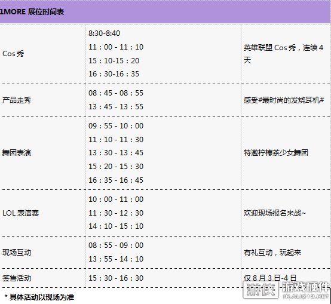Select 感受#最时尚的发烧耳机# description
Viewport: 331px width, 304px height.
pos(284,100)
